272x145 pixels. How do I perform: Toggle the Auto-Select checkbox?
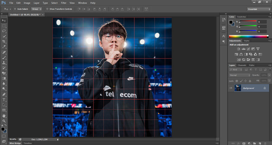pyautogui.click(x=15, y=9)
